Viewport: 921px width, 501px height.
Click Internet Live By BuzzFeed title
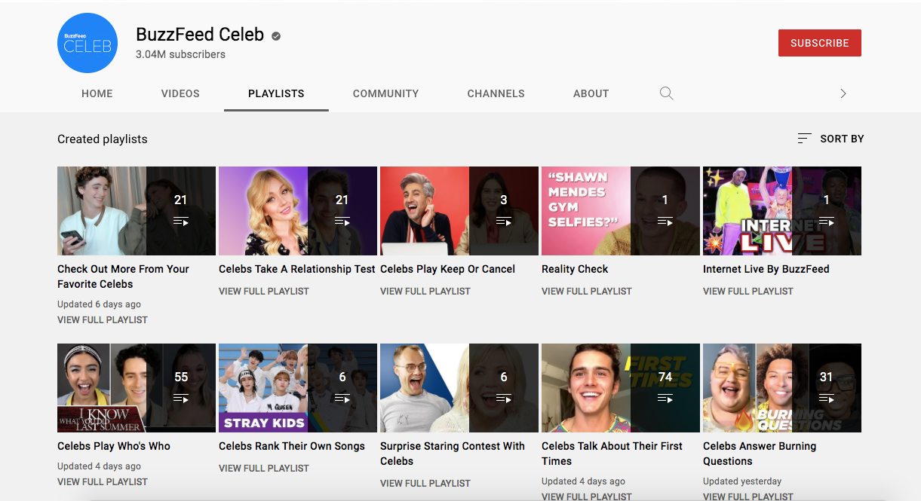click(x=766, y=269)
